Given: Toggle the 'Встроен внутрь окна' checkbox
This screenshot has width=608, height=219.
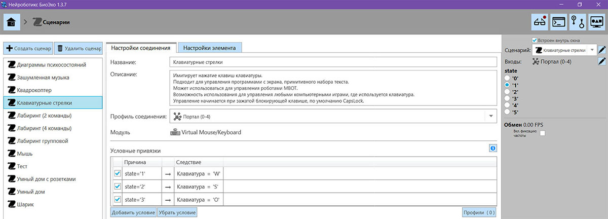Looking at the screenshot, I should pyautogui.click(x=535, y=41).
